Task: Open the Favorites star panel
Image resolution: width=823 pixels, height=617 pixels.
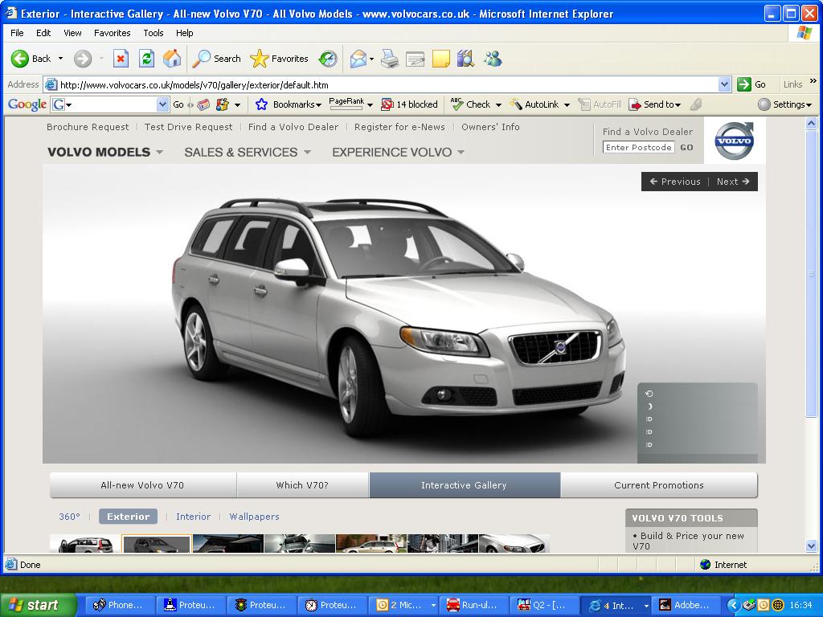Action: coord(279,59)
